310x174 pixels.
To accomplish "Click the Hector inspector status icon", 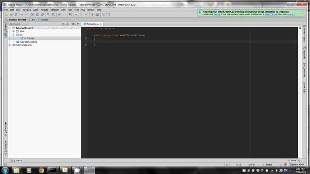I will click(285, 164).
